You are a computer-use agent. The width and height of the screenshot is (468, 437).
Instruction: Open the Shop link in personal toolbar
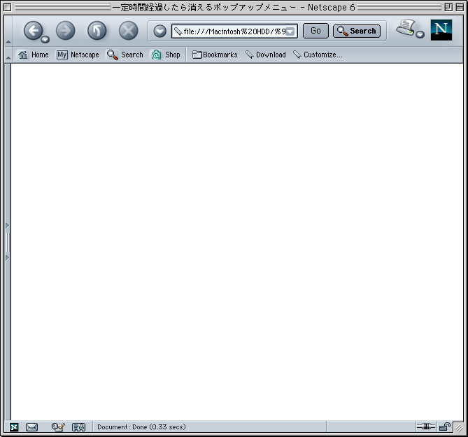coord(166,55)
